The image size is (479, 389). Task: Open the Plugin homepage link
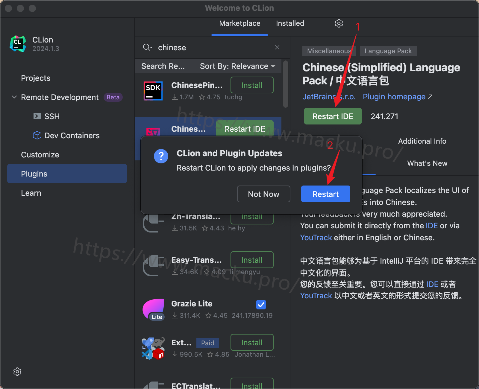(x=398, y=97)
